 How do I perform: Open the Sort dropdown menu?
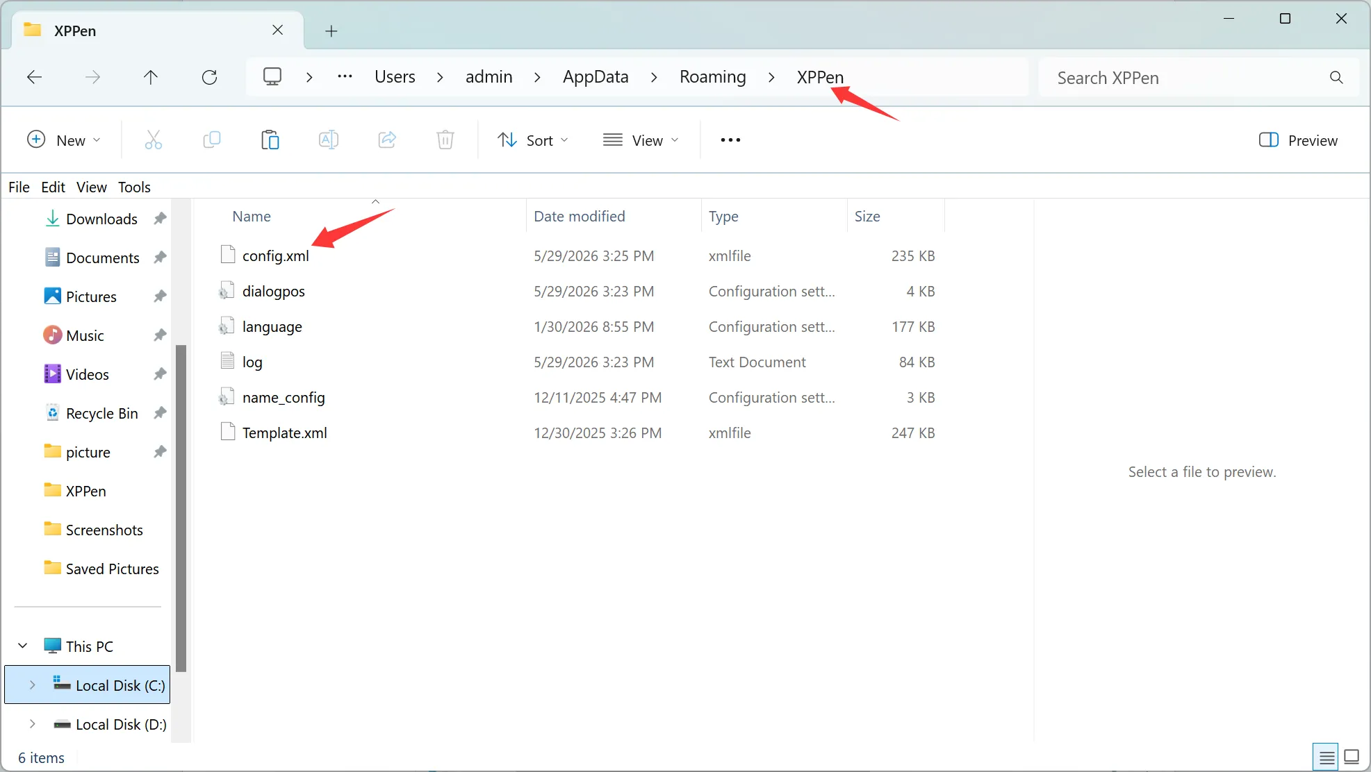(533, 140)
